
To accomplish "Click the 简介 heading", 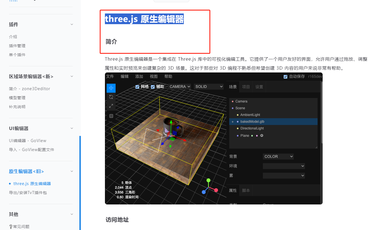I will (111, 42).
